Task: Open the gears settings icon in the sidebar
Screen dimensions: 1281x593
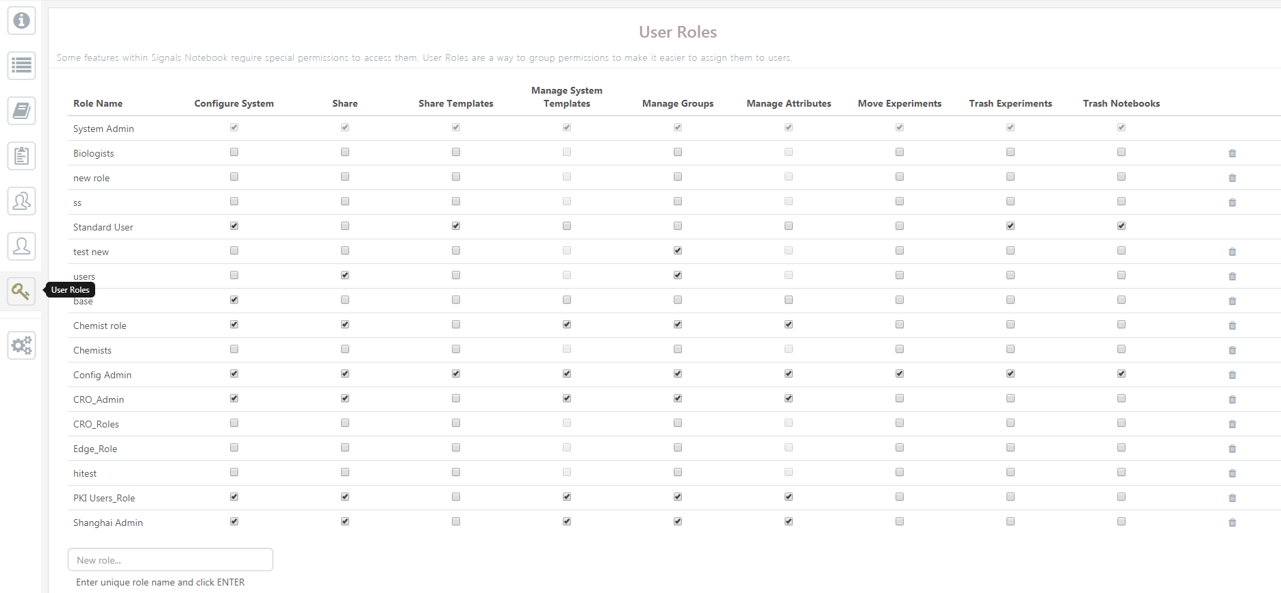Action: click(x=21, y=345)
